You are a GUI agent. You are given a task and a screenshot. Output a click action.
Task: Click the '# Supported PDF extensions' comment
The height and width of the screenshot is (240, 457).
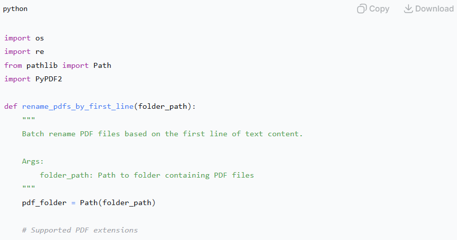80,230
